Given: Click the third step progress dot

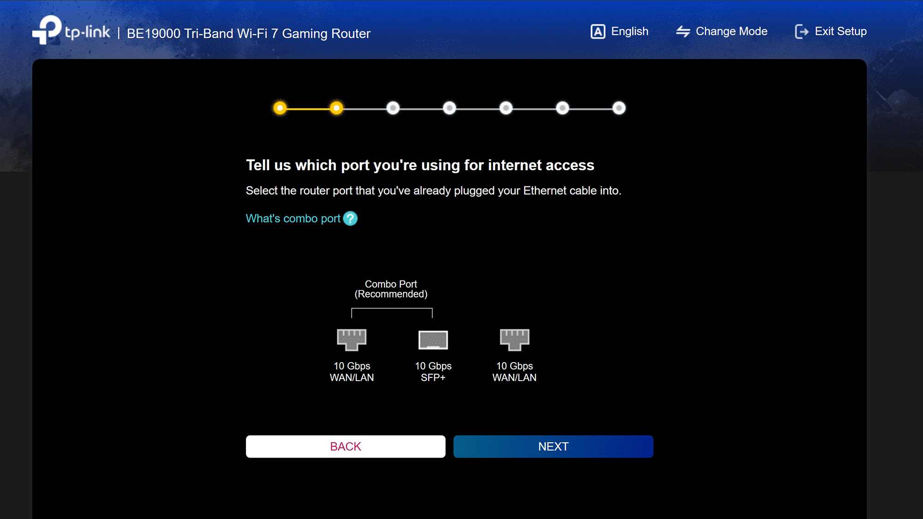Looking at the screenshot, I should (x=393, y=108).
